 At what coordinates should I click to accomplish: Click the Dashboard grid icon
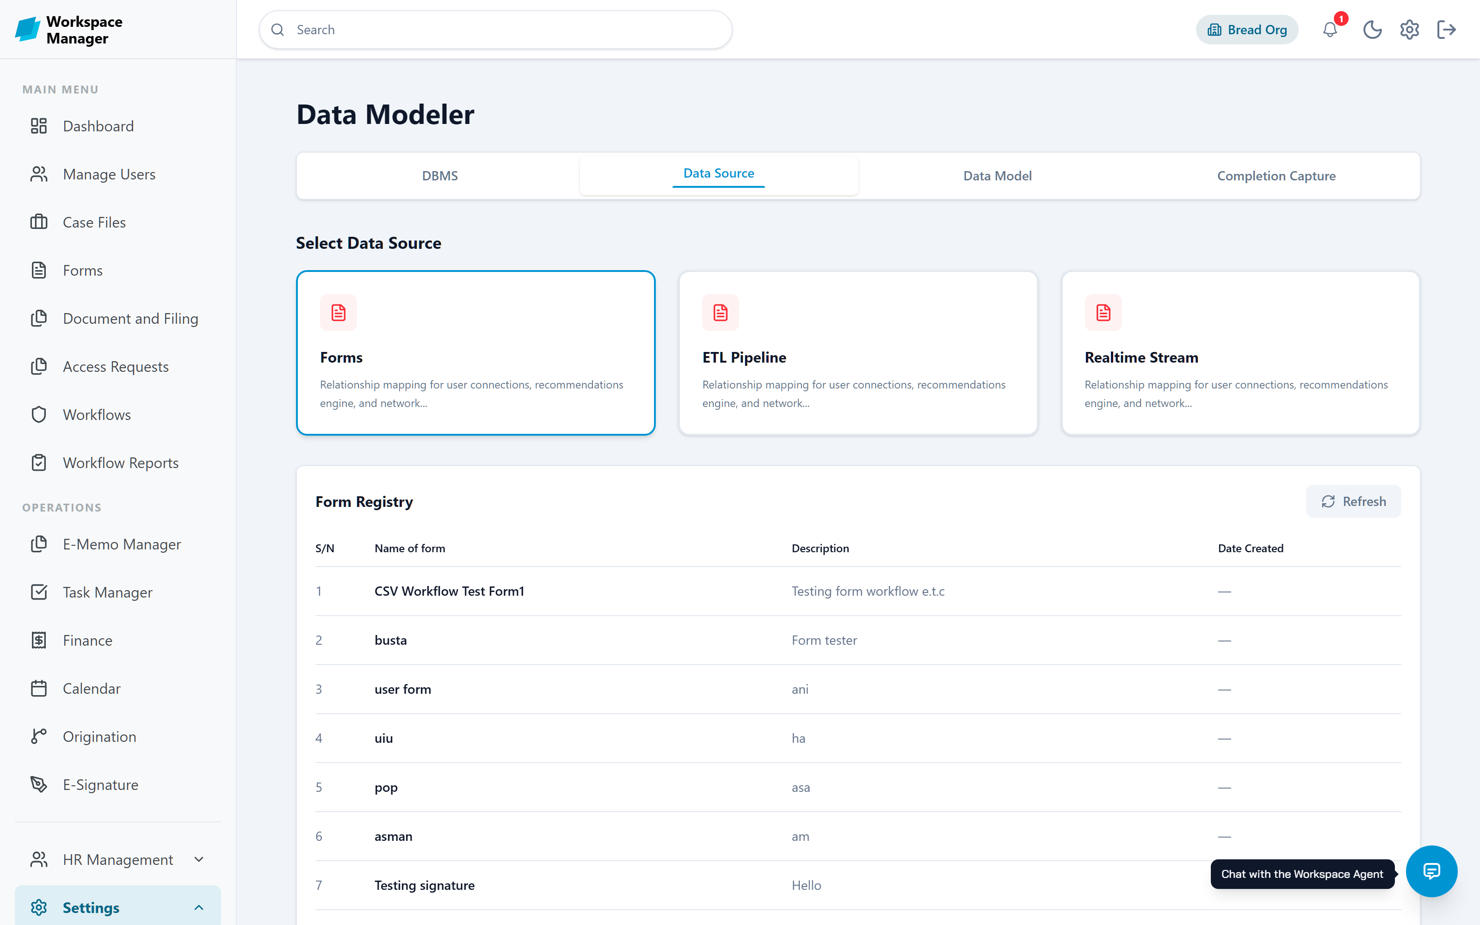click(x=38, y=126)
